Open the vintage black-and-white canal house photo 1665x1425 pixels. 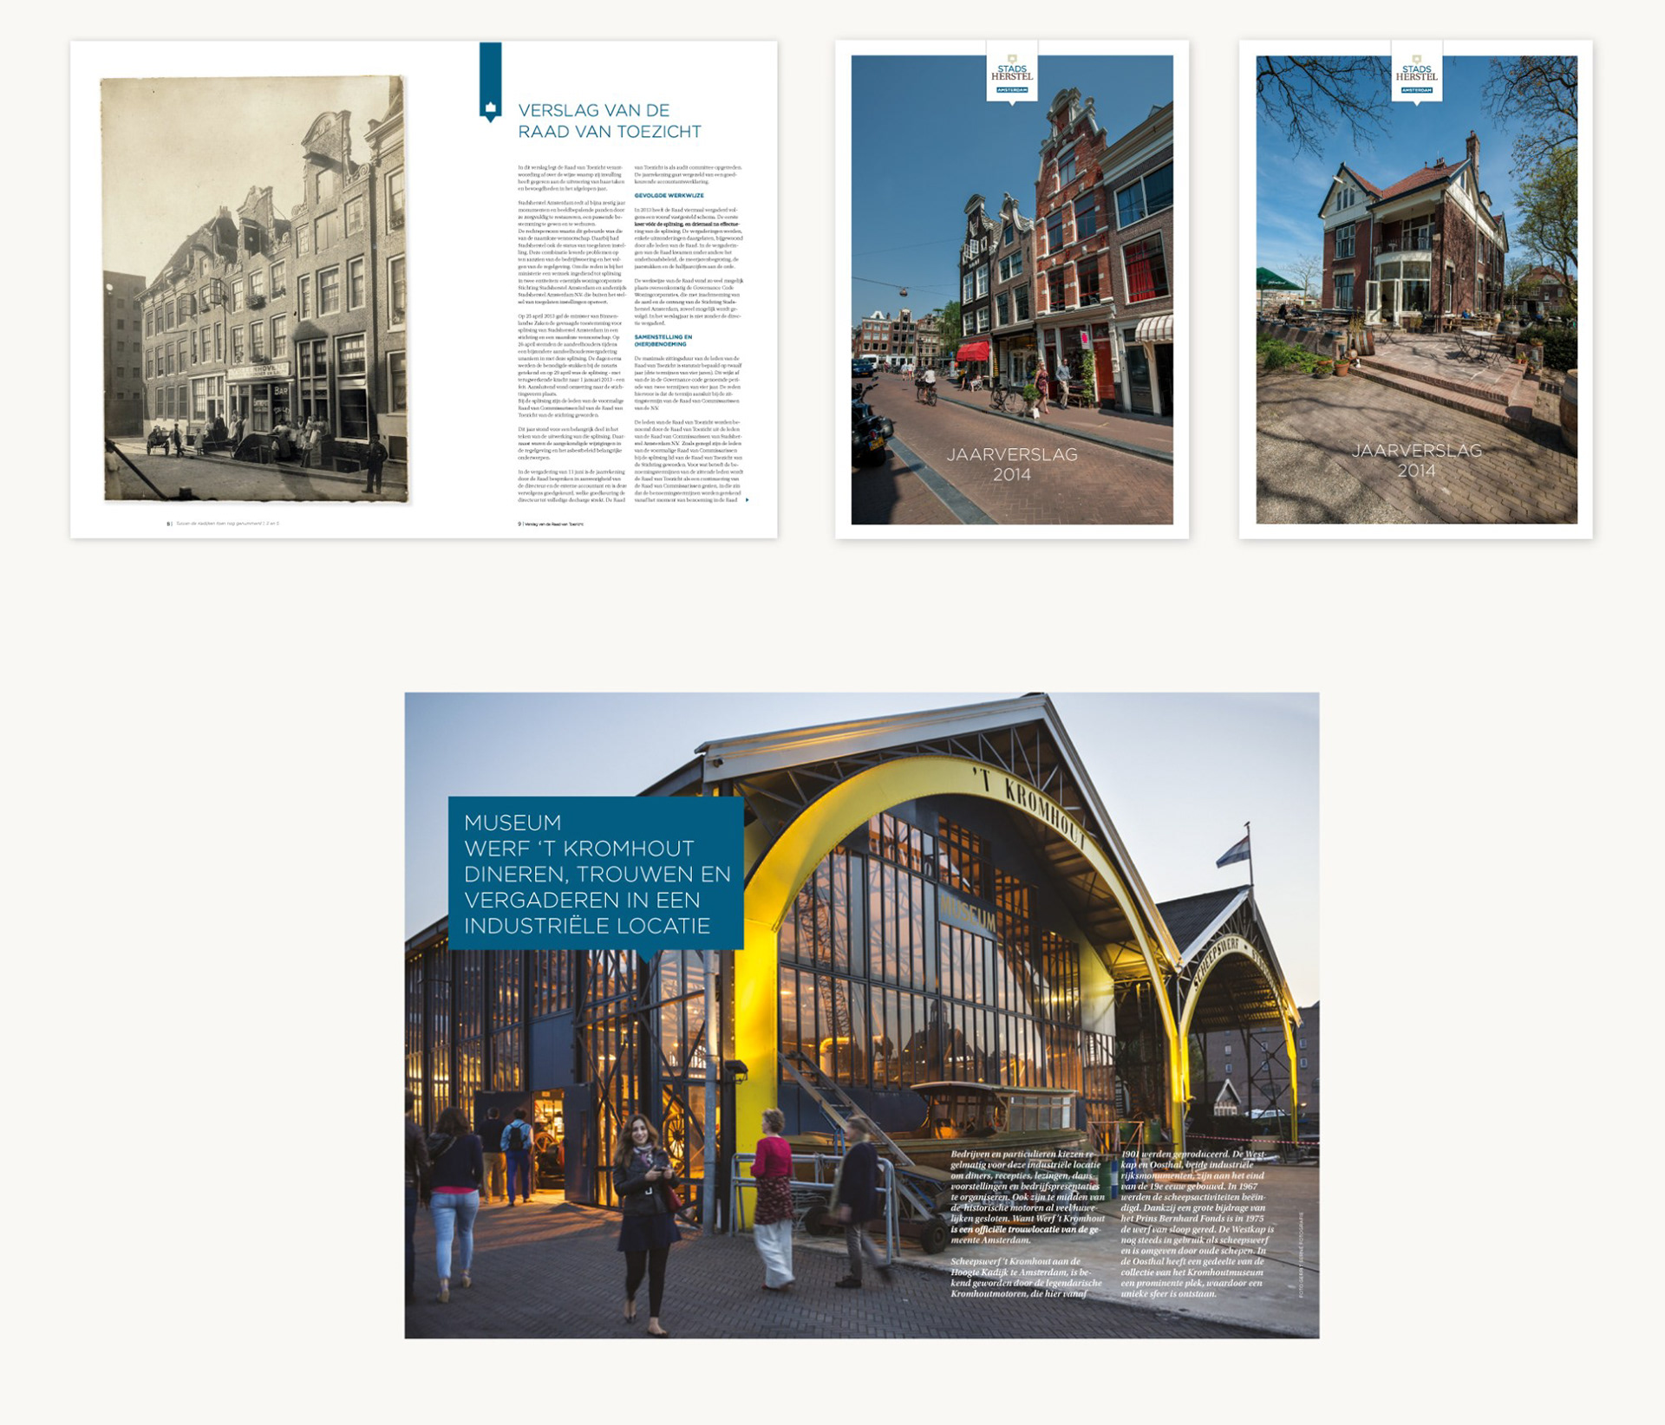254,289
